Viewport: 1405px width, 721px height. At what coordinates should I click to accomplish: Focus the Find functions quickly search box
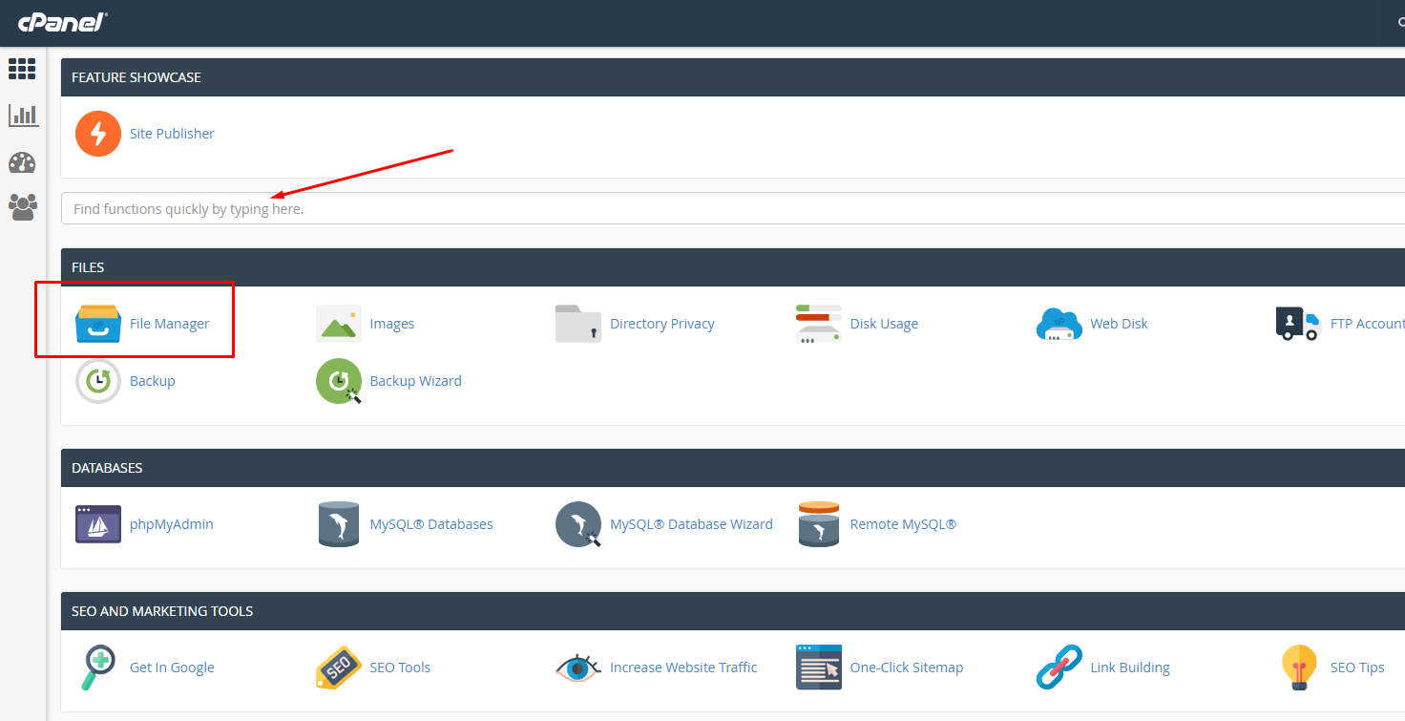point(733,208)
